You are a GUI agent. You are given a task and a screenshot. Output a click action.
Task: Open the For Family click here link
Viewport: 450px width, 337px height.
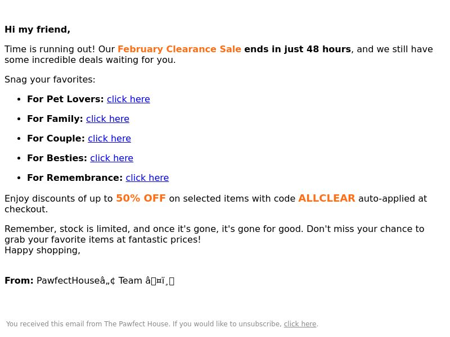pos(107,119)
